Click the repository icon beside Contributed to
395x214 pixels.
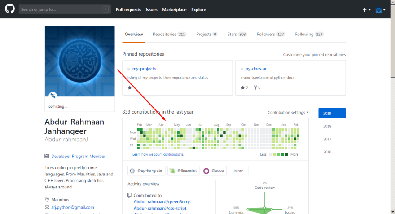tap(129, 195)
